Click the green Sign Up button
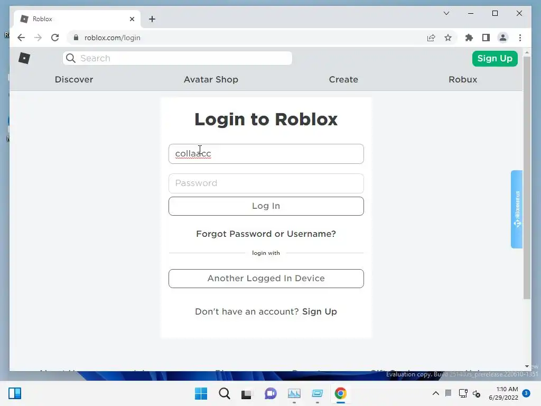The image size is (541, 406). pyautogui.click(x=495, y=58)
